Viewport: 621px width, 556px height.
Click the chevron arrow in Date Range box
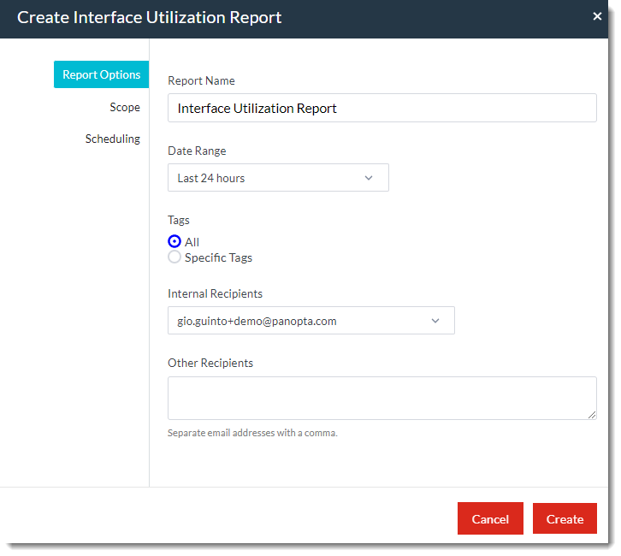pyautogui.click(x=369, y=178)
